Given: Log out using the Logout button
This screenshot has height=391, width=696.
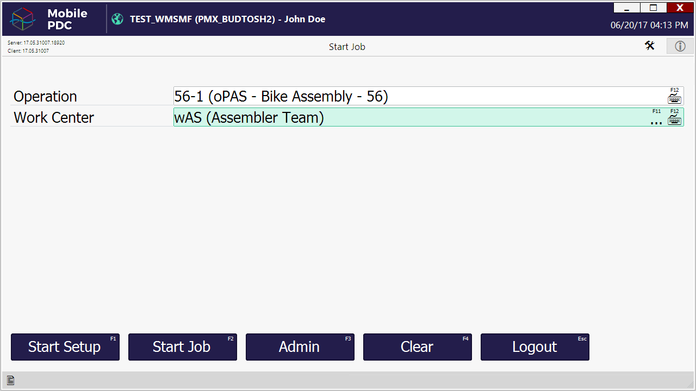Looking at the screenshot, I should (x=535, y=347).
